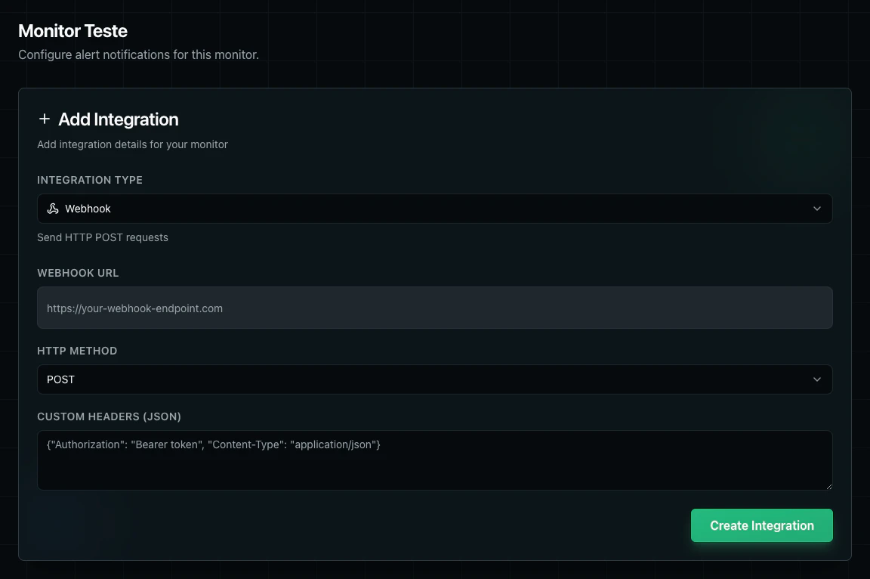Click the chevron on the HTTP Method dropdown
This screenshot has height=579, width=870.
pyautogui.click(x=816, y=379)
